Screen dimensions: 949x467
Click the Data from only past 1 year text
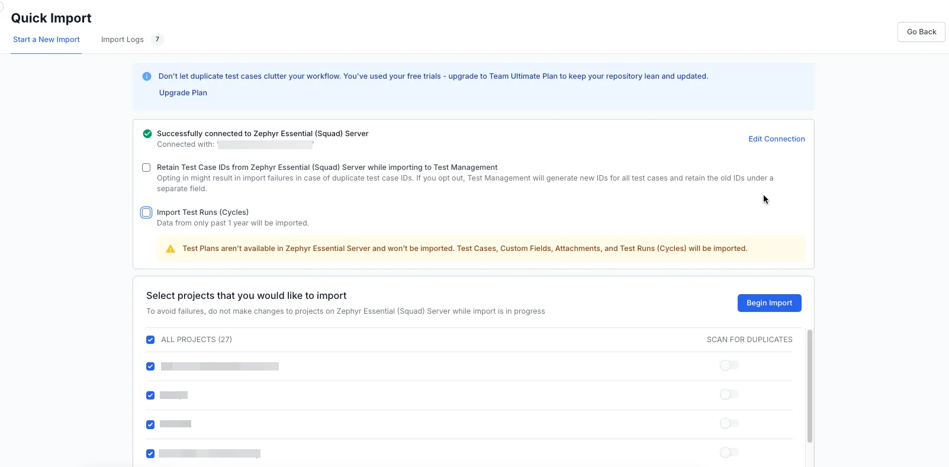[233, 223]
